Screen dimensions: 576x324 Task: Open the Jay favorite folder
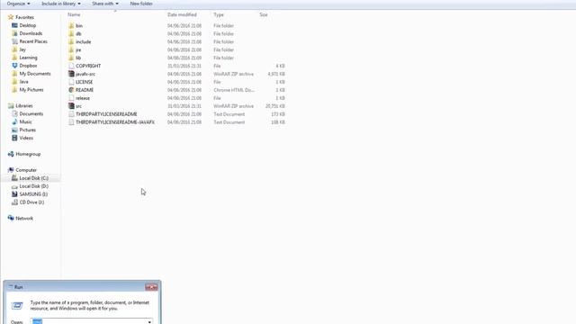coord(22,49)
